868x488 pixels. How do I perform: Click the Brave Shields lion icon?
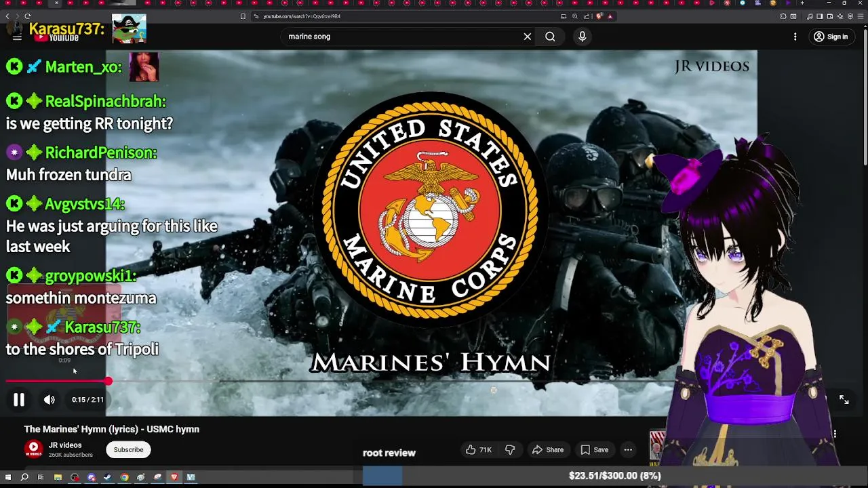pyautogui.click(x=599, y=16)
